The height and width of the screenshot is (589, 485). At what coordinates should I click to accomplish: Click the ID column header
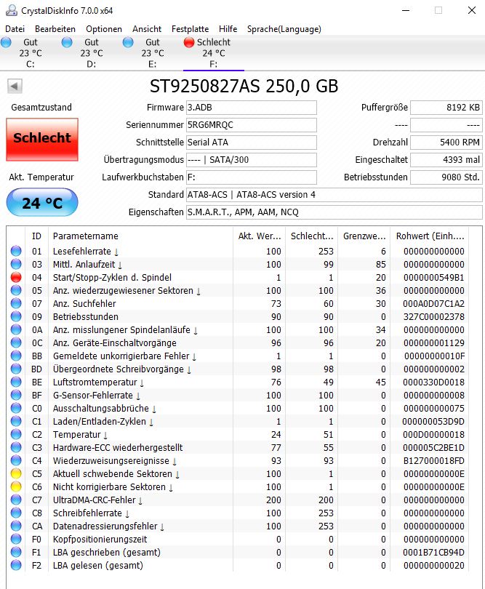(36, 236)
